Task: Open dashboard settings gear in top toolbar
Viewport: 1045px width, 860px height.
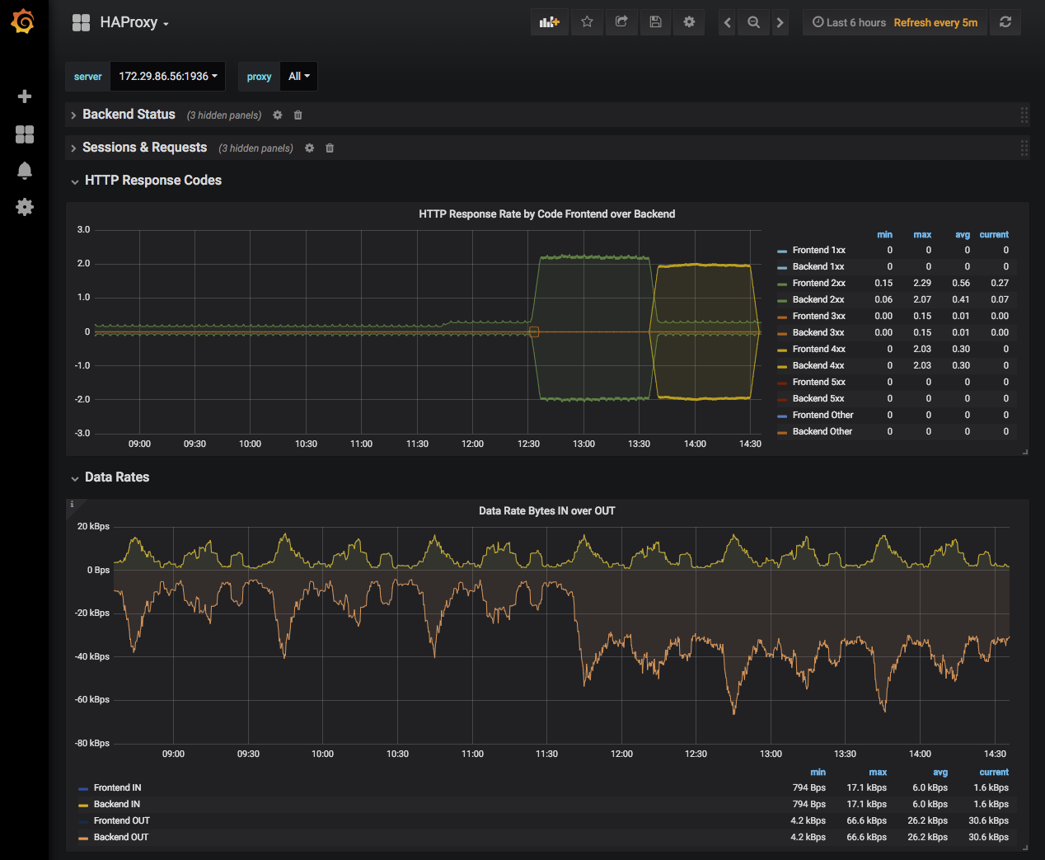Action: coord(689,22)
